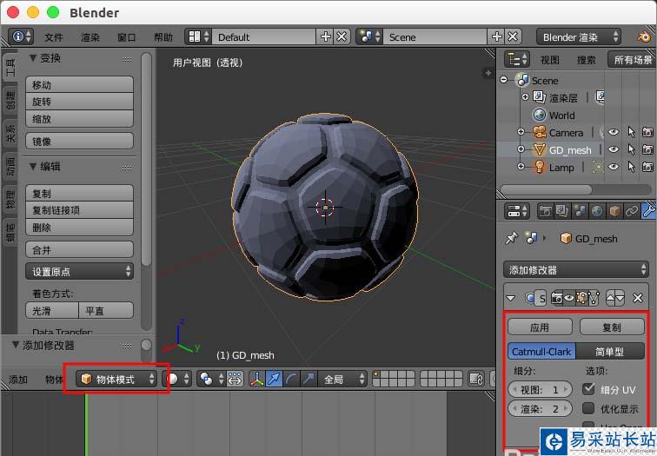The height and width of the screenshot is (456, 657).
Task: Click the 镜像 button in tools panel
Action: point(79,142)
